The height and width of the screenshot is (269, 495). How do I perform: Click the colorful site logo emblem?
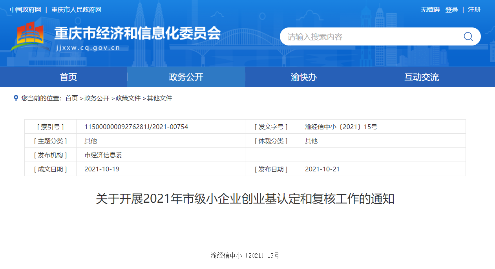31,37
